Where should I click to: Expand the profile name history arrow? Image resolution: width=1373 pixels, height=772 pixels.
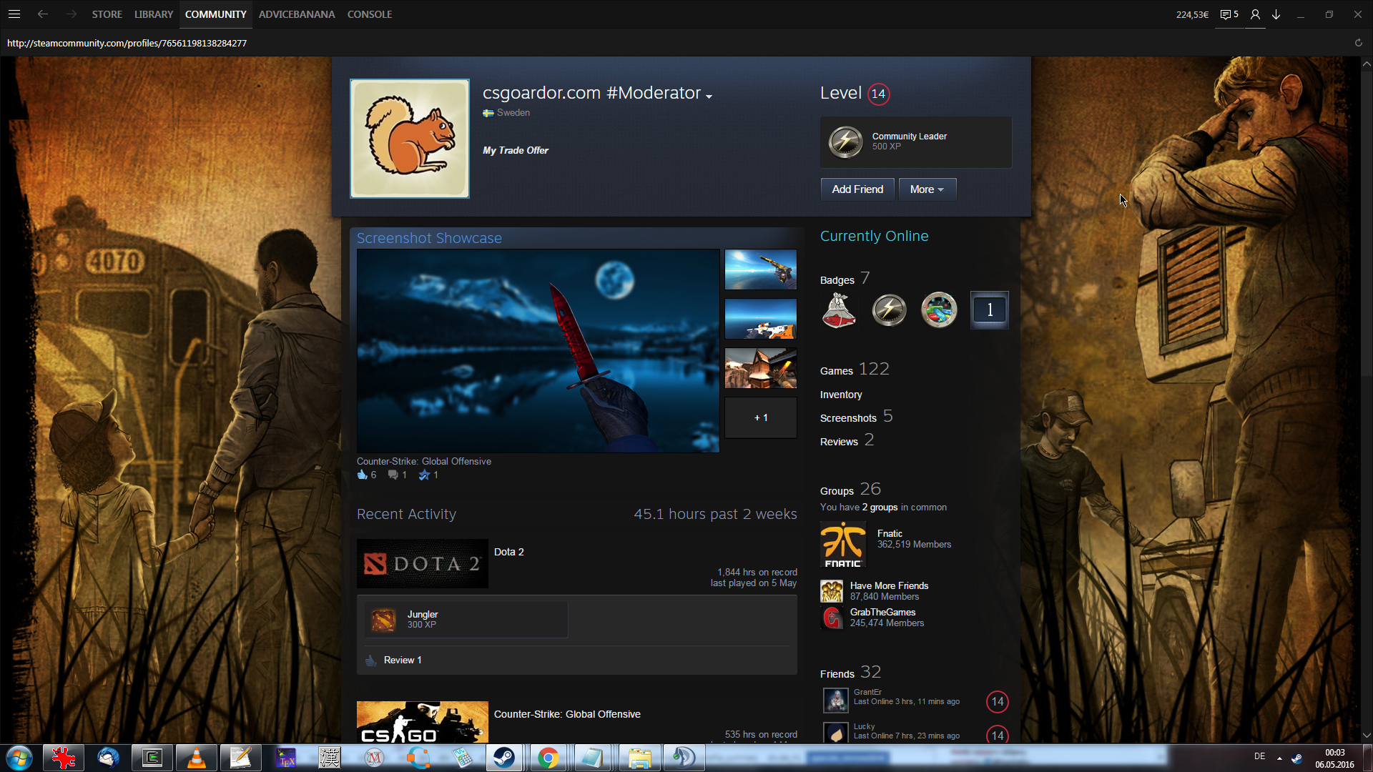[709, 96]
